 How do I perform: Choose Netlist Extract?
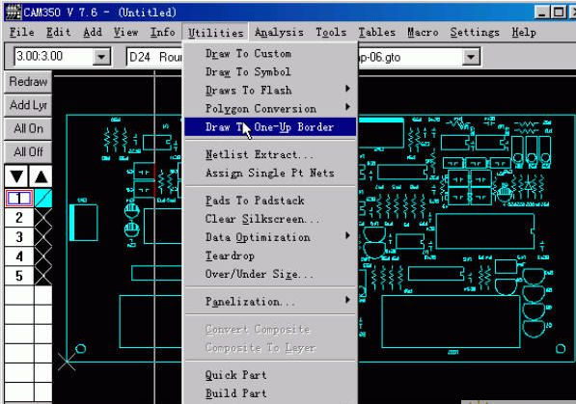(270, 154)
